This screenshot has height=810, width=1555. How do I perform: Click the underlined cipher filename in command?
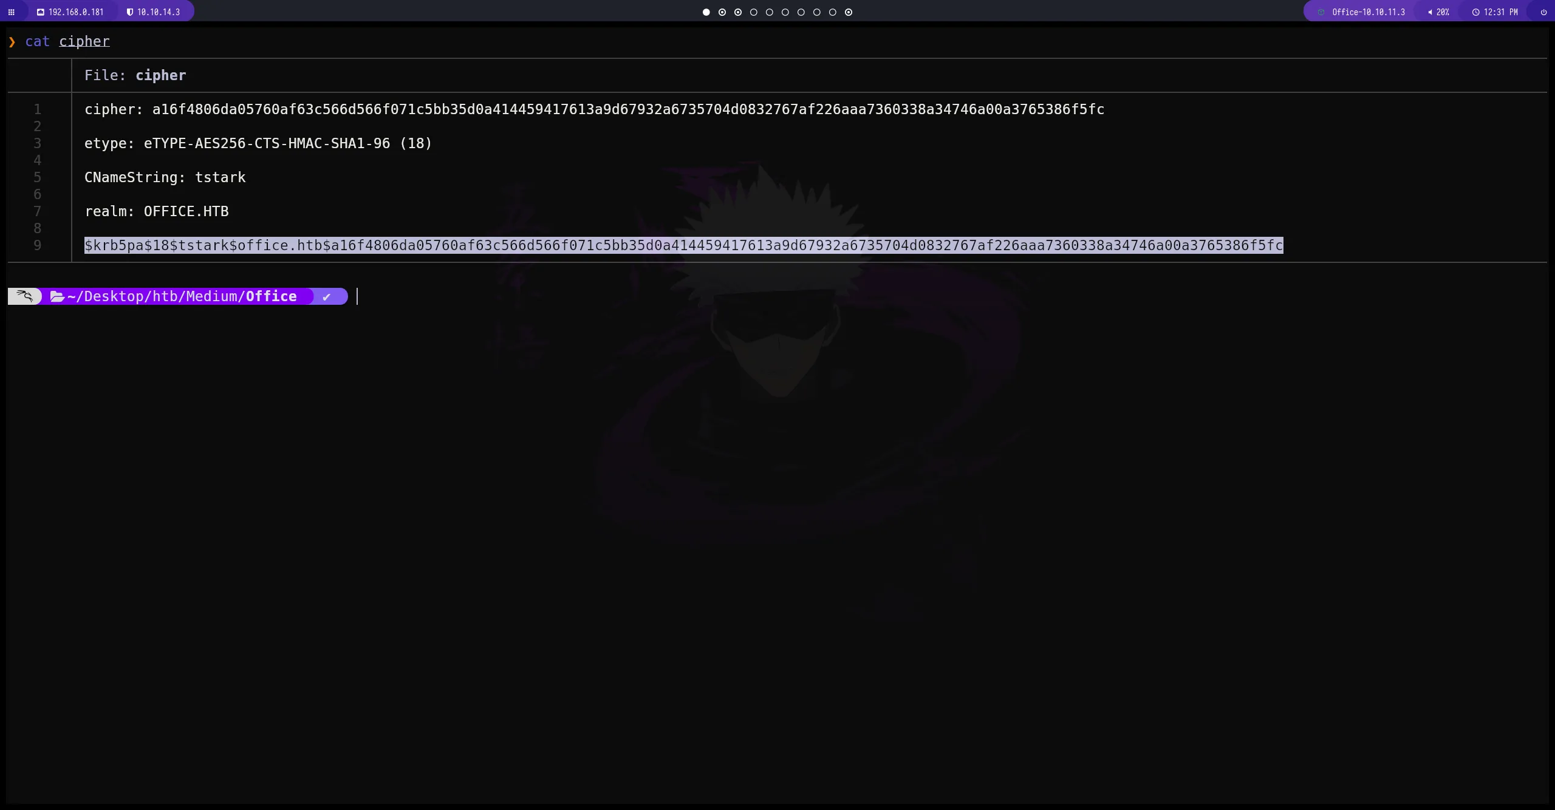84,41
